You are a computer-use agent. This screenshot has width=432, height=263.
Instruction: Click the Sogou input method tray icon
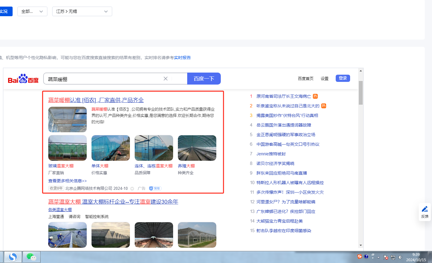click(x=360, y=256)
